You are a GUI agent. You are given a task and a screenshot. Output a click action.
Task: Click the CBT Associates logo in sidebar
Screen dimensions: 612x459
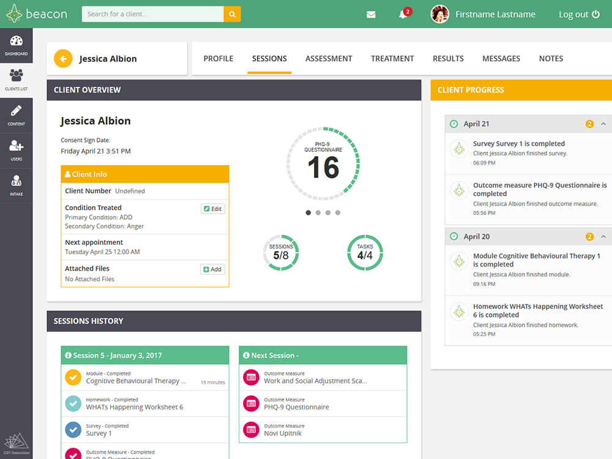click(17, 443)
